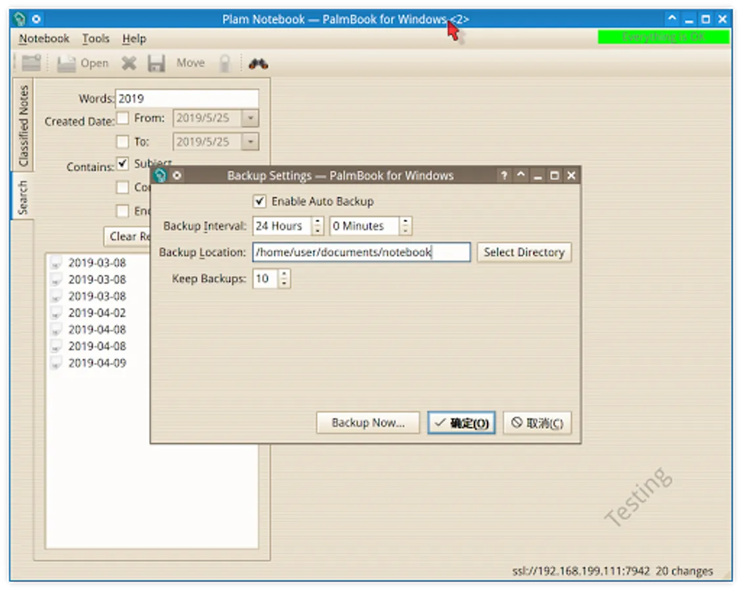Select the first 2019-03-08 search result
The image size is (741, 590).
[x=97, y=263]
